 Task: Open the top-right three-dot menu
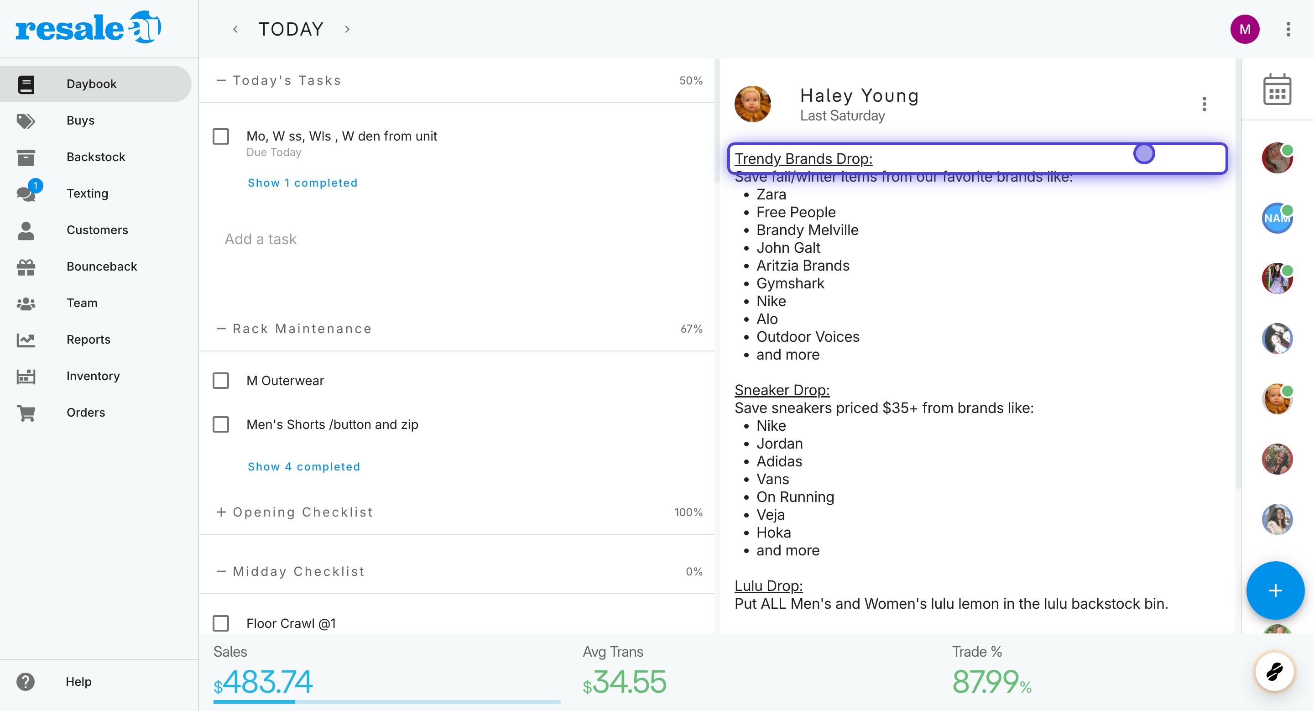coord(1288,29)
